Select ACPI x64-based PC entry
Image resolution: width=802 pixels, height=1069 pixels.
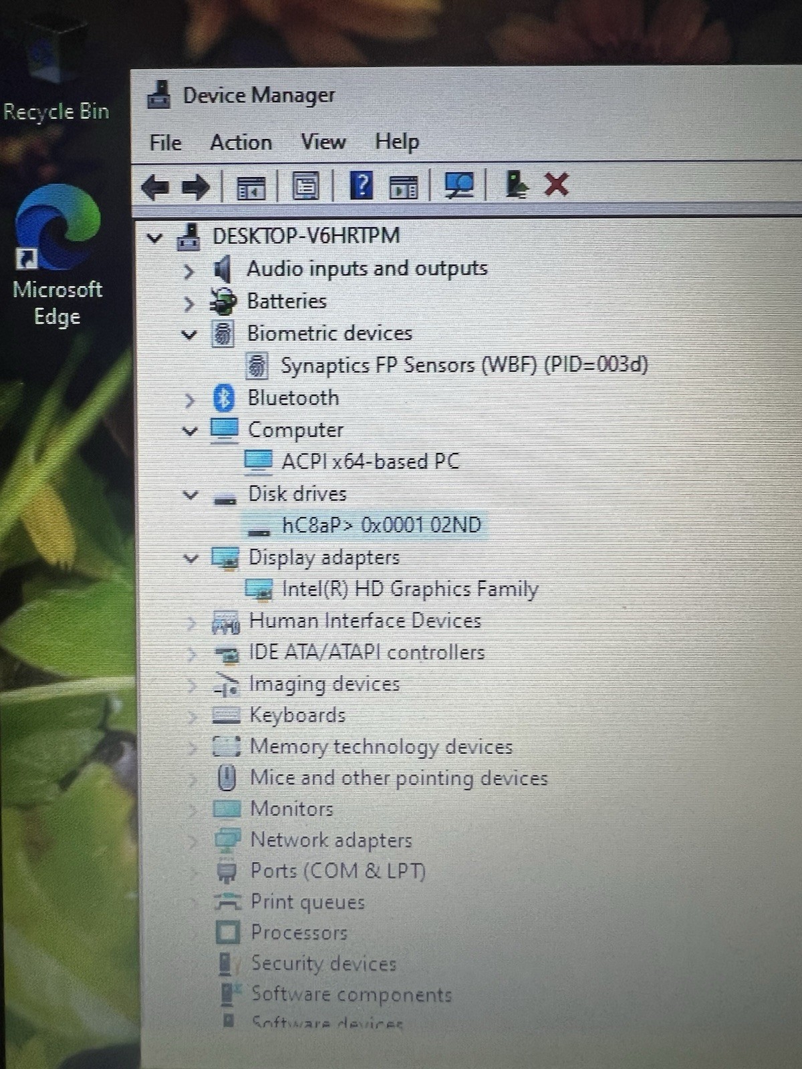[371, 461]
